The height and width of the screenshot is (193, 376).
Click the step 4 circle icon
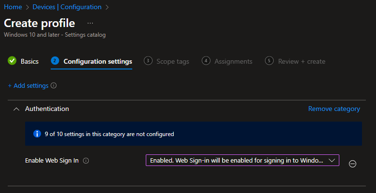tap(206, 61)
